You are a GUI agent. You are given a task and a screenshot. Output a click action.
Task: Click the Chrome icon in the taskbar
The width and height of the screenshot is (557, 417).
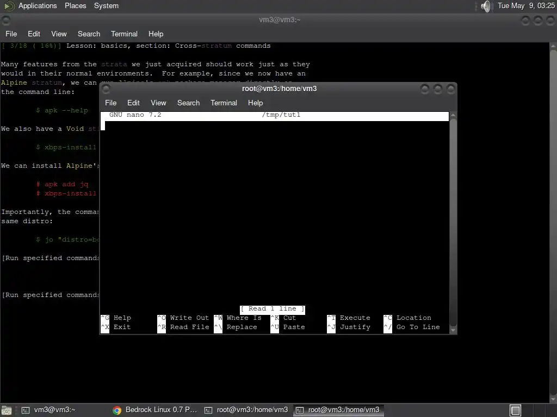coord(117,410)
